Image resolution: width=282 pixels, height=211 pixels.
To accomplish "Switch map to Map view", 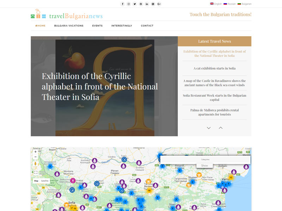I will [36, 181].
